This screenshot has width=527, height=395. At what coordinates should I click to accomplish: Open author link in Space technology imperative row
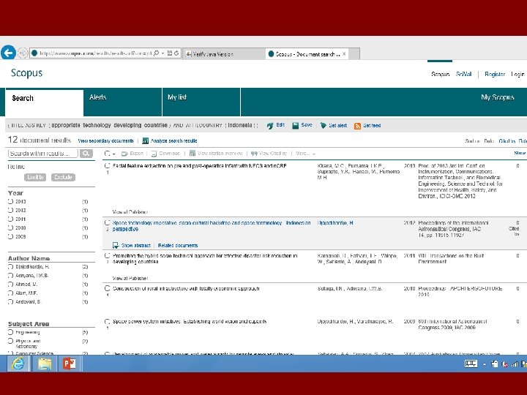coord(335,223)
